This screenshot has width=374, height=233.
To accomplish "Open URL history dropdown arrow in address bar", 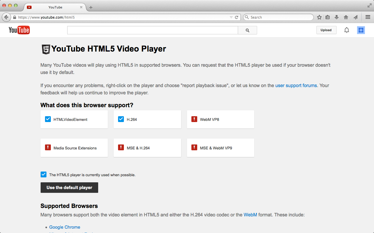I will point(231,17).
